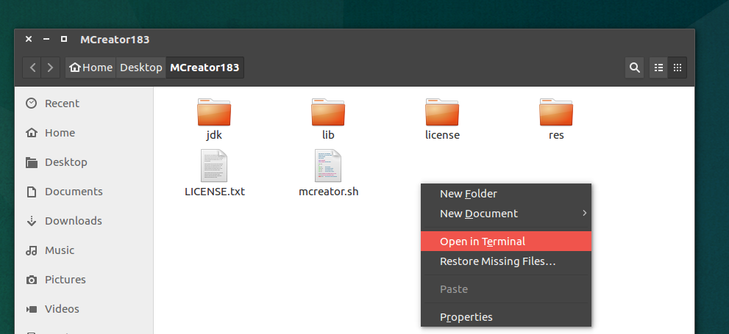This screenshot has width=729, height=334.
Task: Open Documents in the sidebar
Action: (84, 192)
